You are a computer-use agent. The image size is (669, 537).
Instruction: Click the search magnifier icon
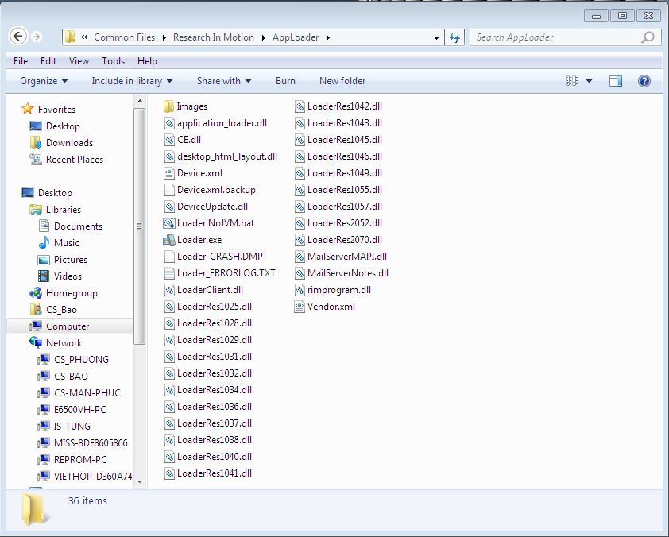click(x=648, y=37)
